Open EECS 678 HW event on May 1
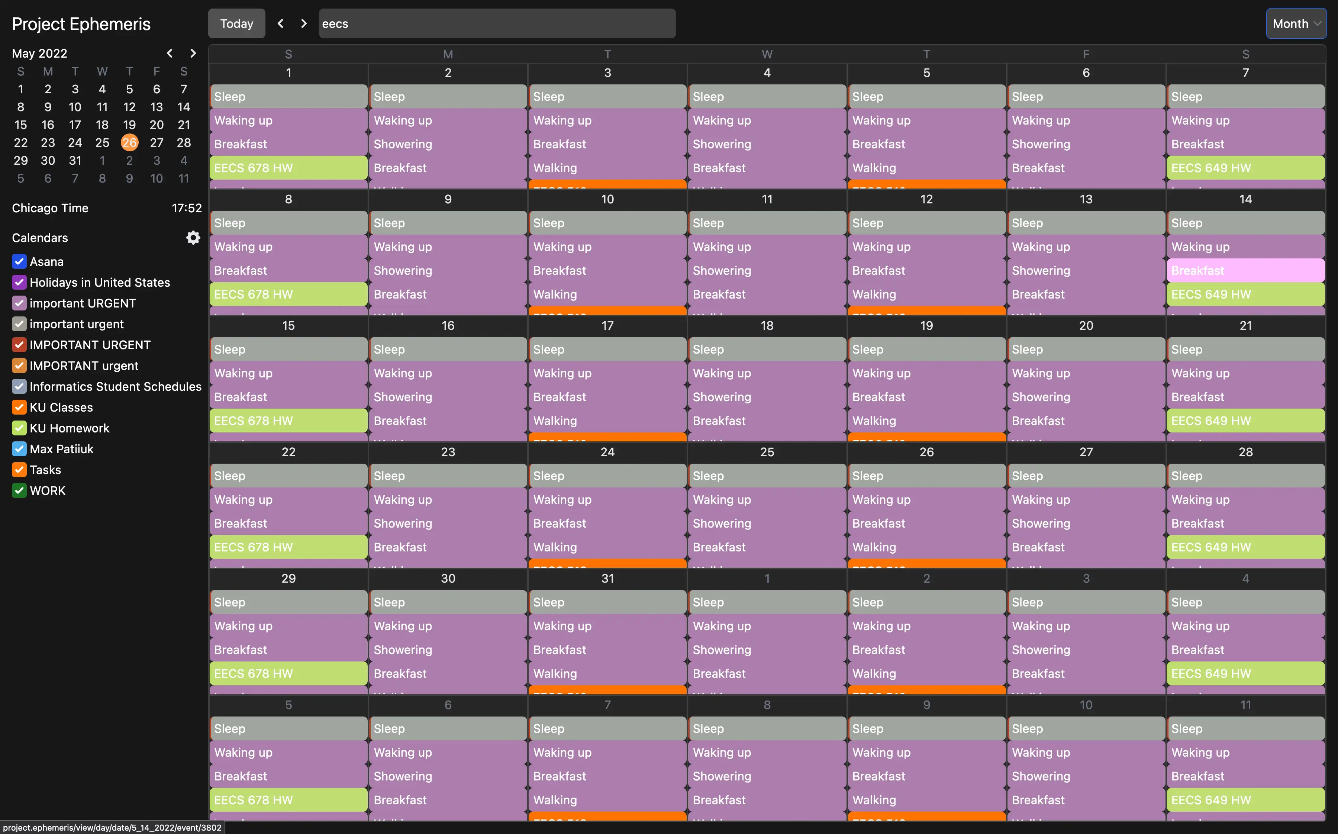1338x834 pixels. [288, 168]
